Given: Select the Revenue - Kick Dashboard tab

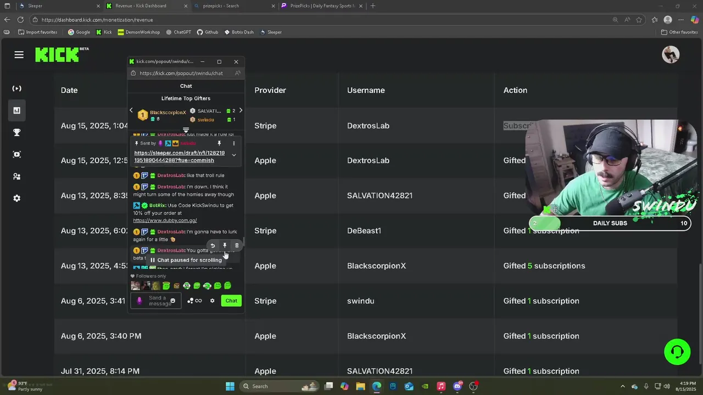Looking at the screenshot, I should click(x=147, y=6).
